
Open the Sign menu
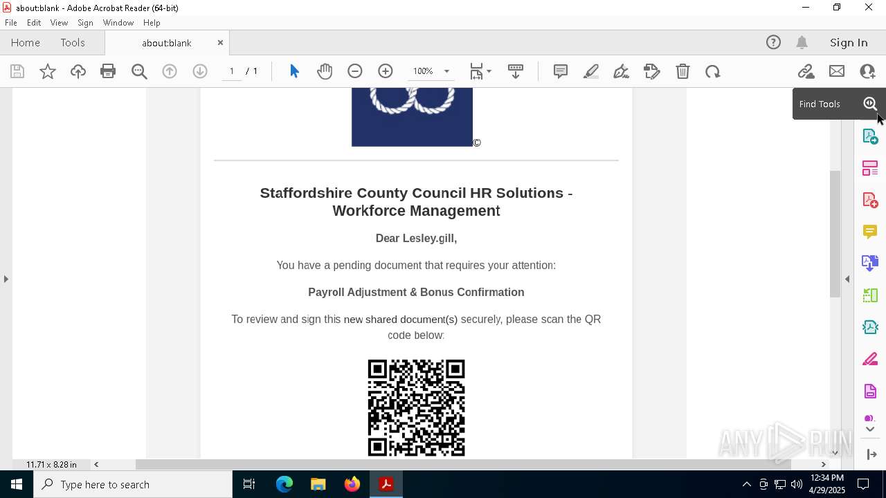85,23
